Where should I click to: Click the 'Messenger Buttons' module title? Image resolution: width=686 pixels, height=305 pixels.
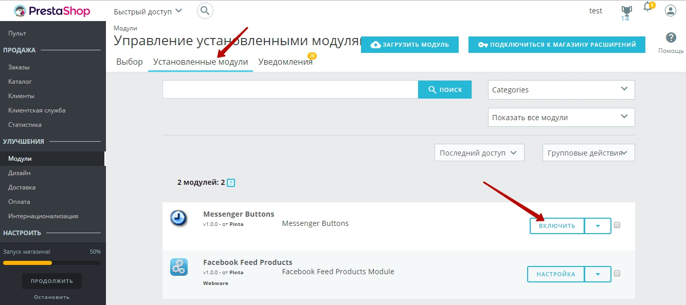[x=239, y=214]
